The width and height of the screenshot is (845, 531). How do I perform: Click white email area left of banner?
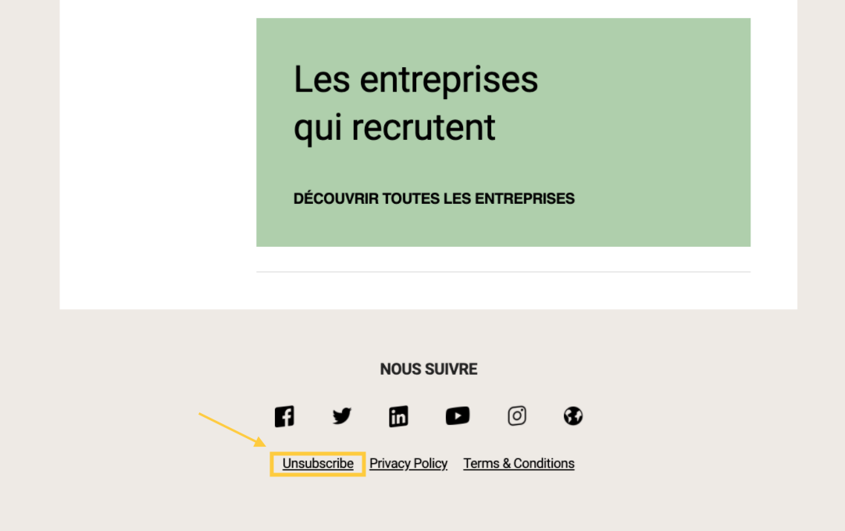click(x=156, y=156)
